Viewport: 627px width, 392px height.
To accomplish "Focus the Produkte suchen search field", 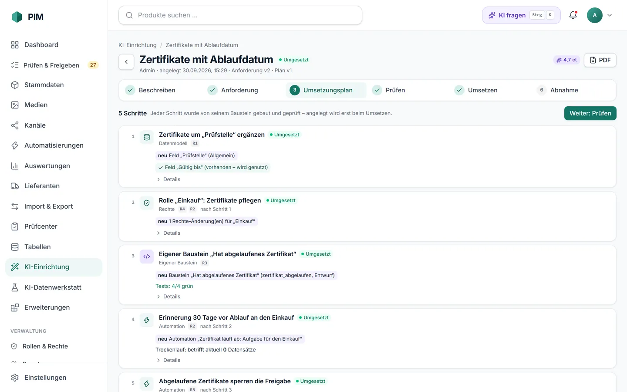I will pyautogui.click(x=240, y=15).
